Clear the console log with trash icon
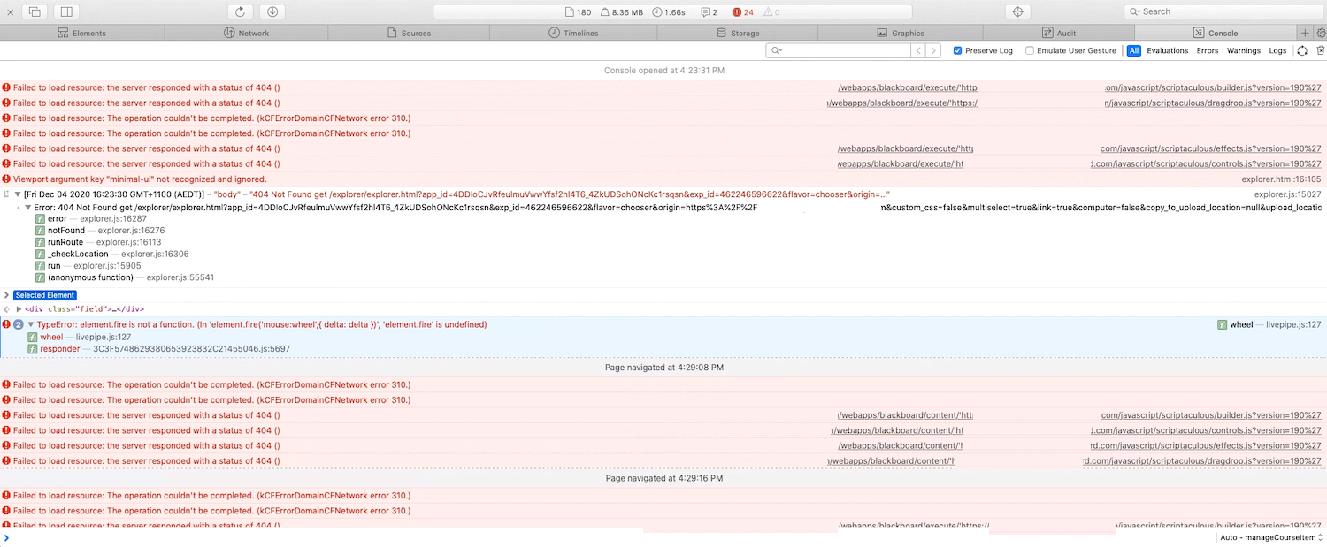 1320,50
